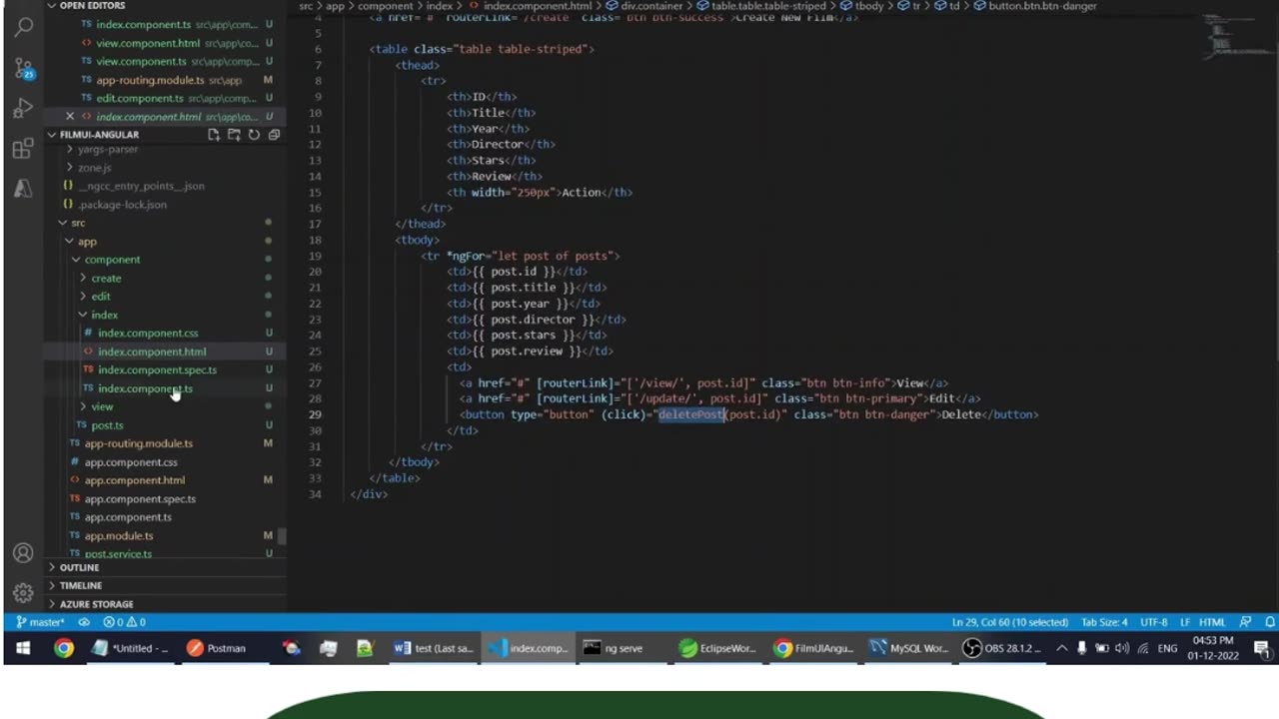Open the errors and warnings indicator
The height and width of the screenshot is (719, 1279).
[125, 622]
